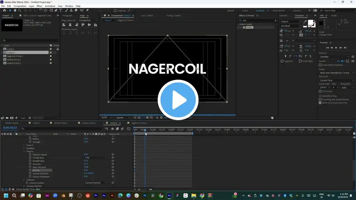Switch to the zynerd Comp 1 timeline tab

61,123
